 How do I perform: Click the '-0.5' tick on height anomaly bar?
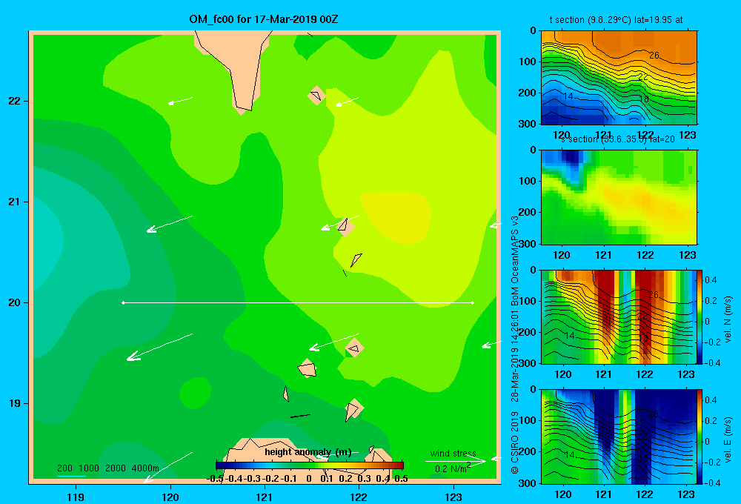tap(215, 479)
